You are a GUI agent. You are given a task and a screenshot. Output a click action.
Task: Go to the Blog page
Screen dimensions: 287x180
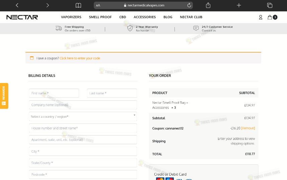[168, 17]
